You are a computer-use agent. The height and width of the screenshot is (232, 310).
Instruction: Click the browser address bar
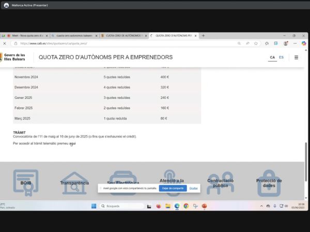click(129, 43)
